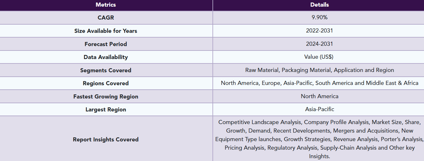Click the 2022-2031 value cell
This screenshot has height=161, width=424.
(x=320, y=31)
